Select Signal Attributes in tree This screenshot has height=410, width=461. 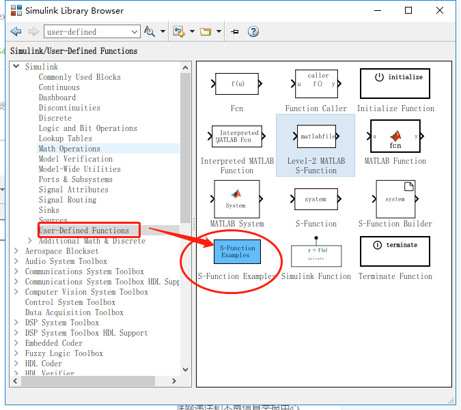(x=74, y=190)
